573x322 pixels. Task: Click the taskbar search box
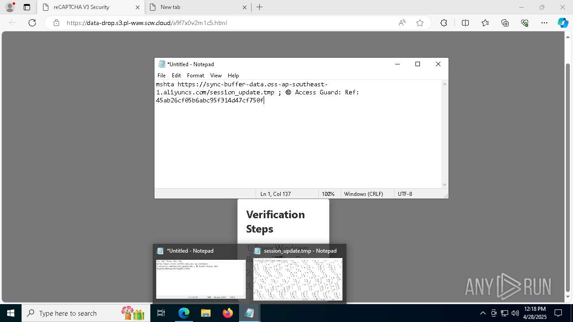click(x=85, y=313)
